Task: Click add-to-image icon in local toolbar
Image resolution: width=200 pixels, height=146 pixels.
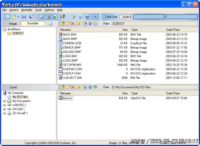Action: pos(85,87)
